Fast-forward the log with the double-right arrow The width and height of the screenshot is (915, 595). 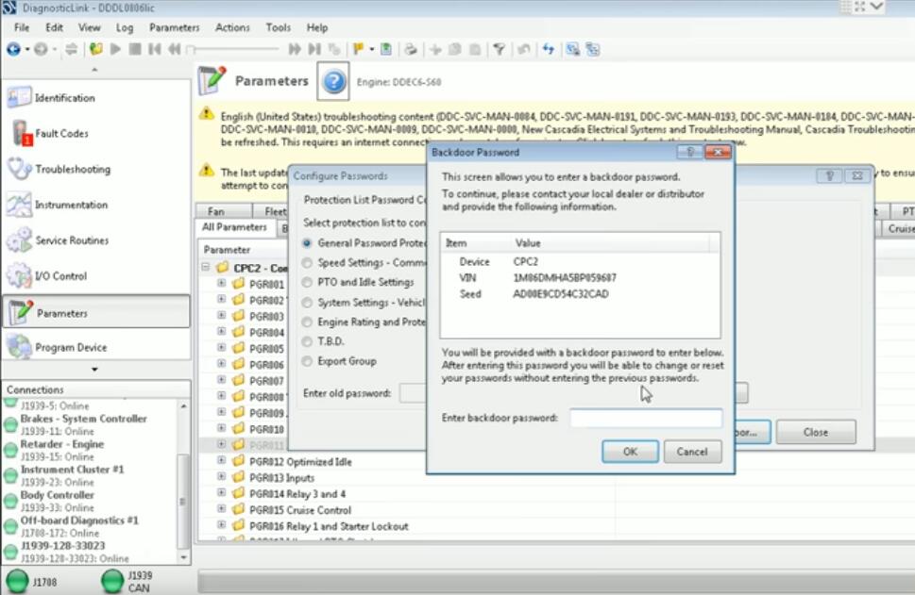tap(295, 50)
